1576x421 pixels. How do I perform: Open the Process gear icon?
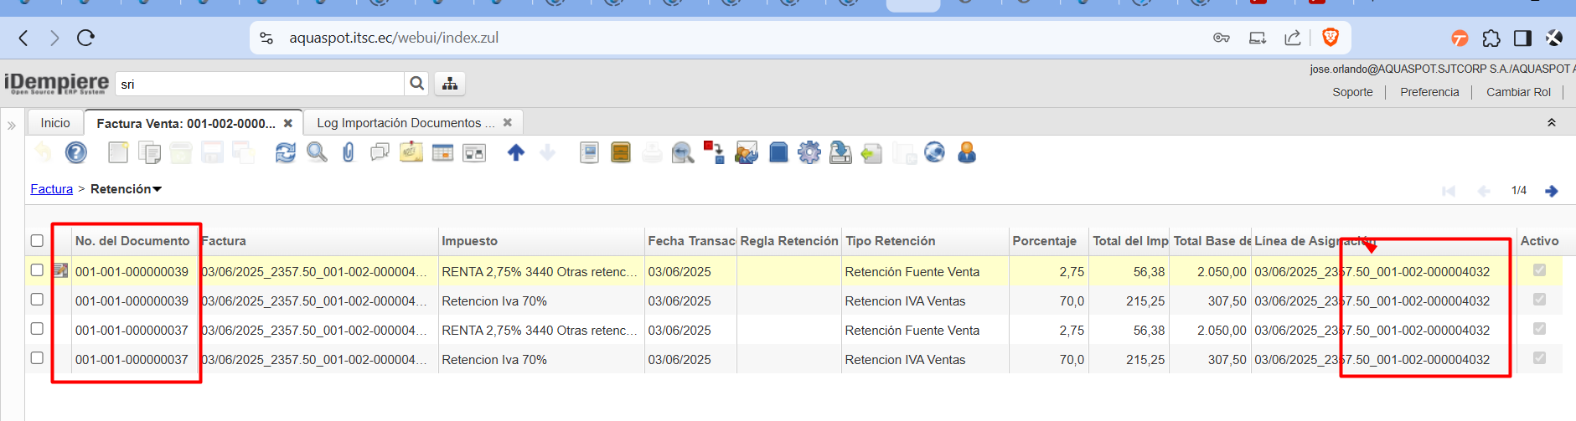809,152
